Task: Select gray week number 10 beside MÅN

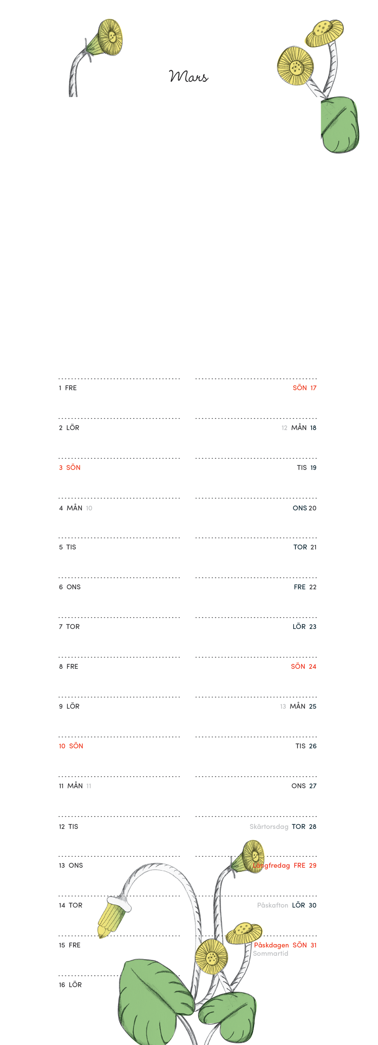Action: [x=89, y=508]
